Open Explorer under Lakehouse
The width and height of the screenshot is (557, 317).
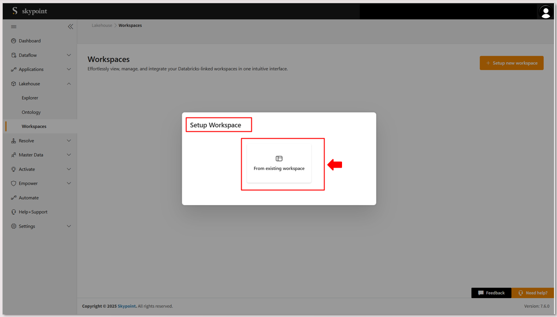click(x=30, y=98)
